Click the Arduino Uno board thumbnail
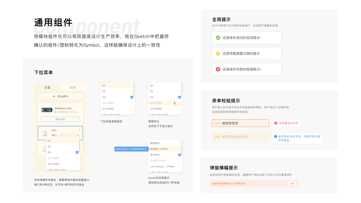361x203 pixels. click(47, 110)
